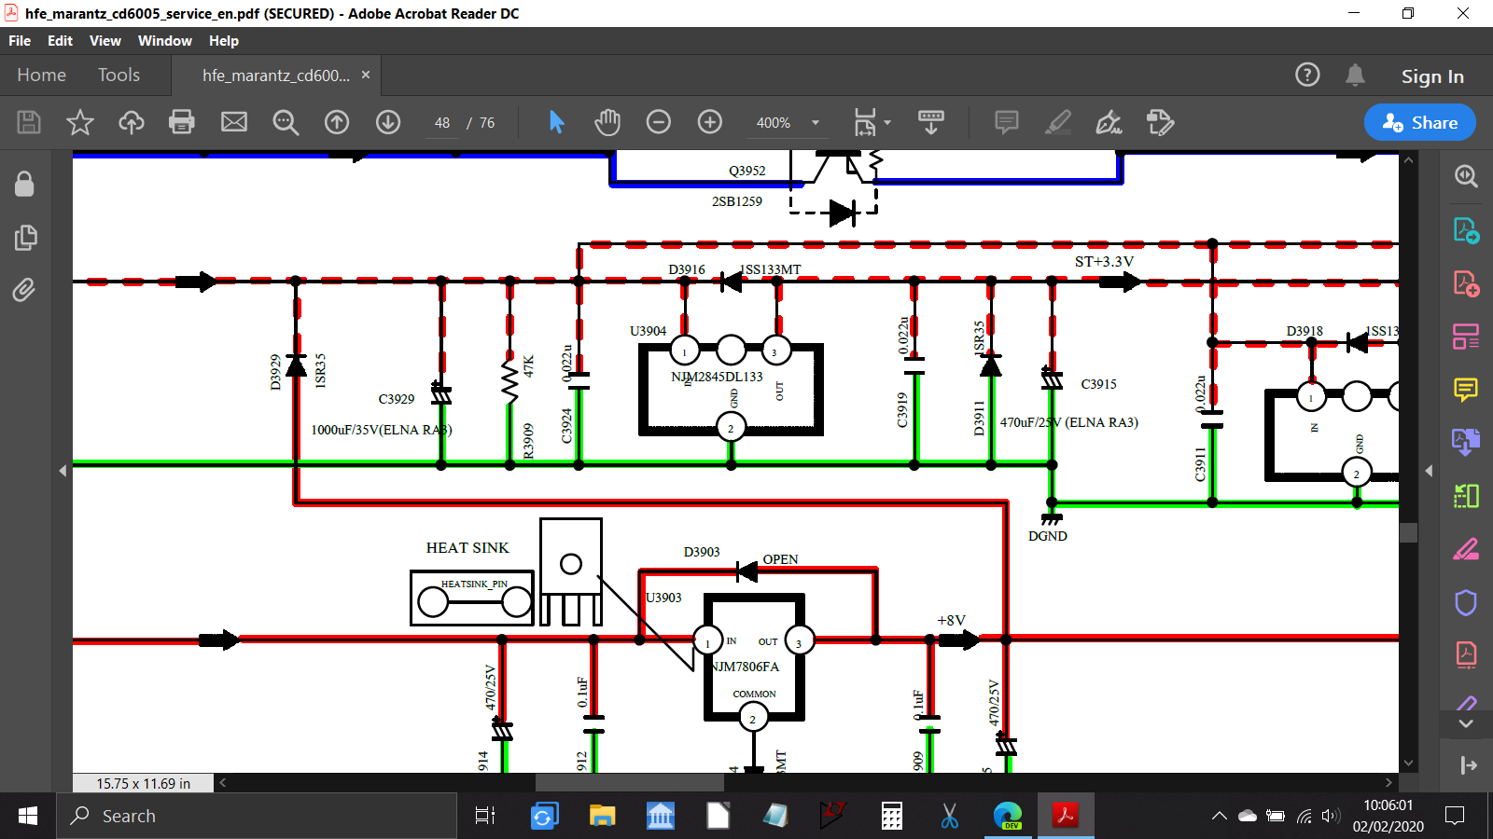1493x839 pixels.
Task: Send the file by email envelope icon
Action: pyautogui.click(x=234, y=122)
